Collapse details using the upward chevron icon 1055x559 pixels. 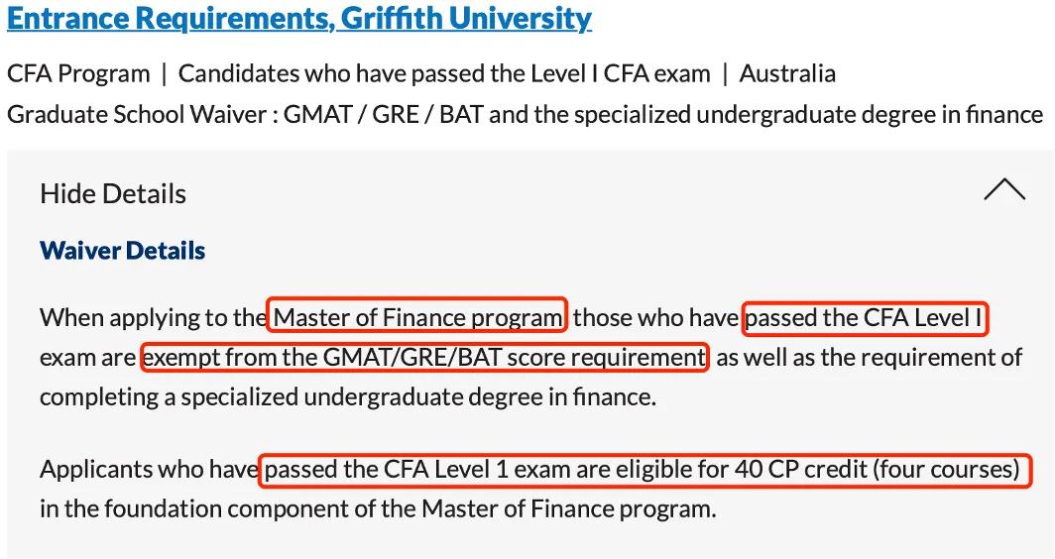[x=1004, y=189]
